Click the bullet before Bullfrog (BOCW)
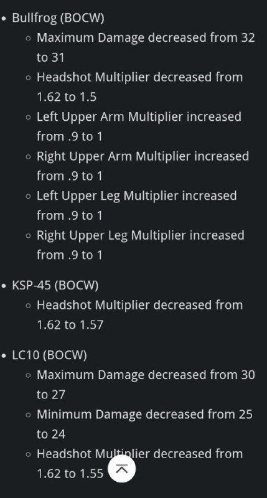The image size is (267, 498). (x=4, y=19)
